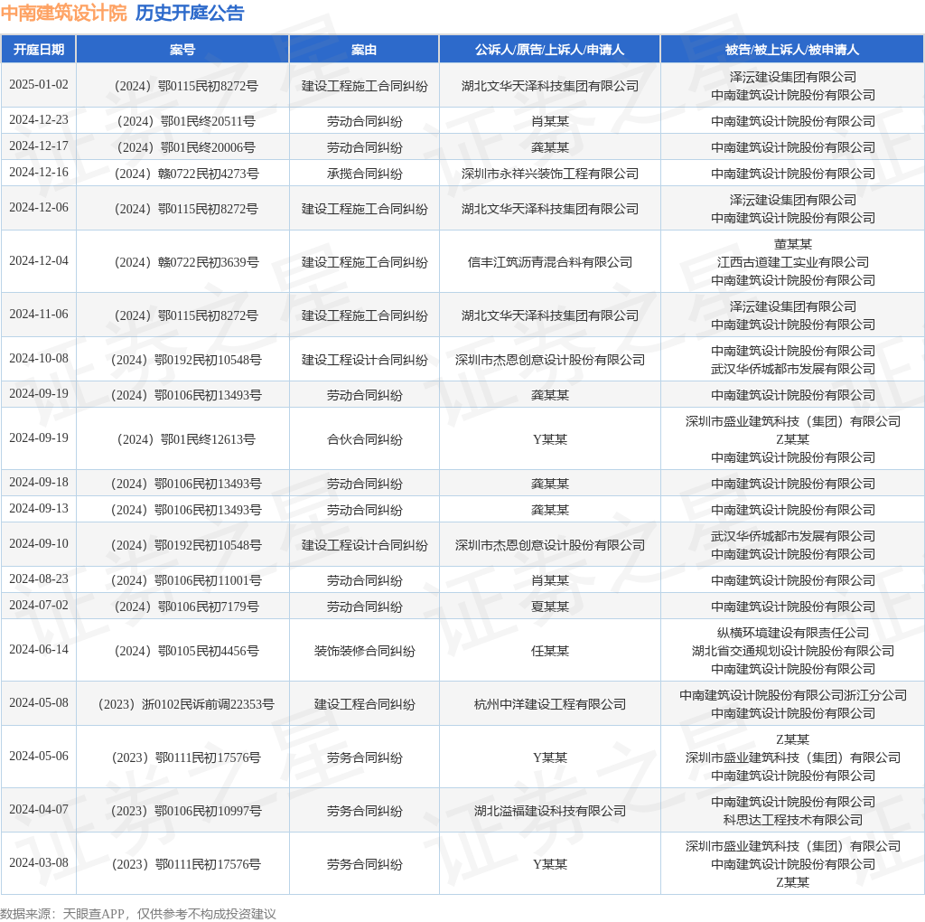Select the date 2024-12-06
This screenshot has width=925, height=922.
pyautogui.click(x=38, y=207)
